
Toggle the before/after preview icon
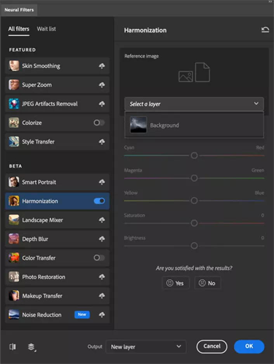point(13,347)
